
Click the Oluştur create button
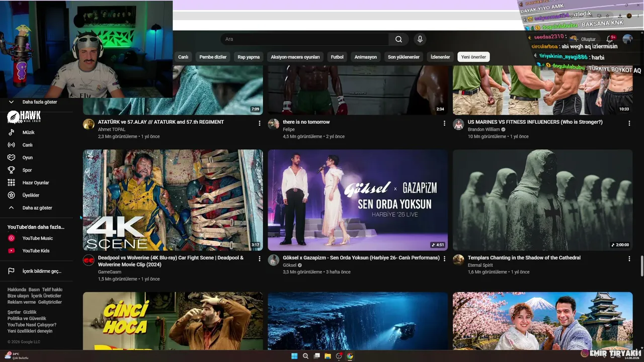[x=584, y=39]
